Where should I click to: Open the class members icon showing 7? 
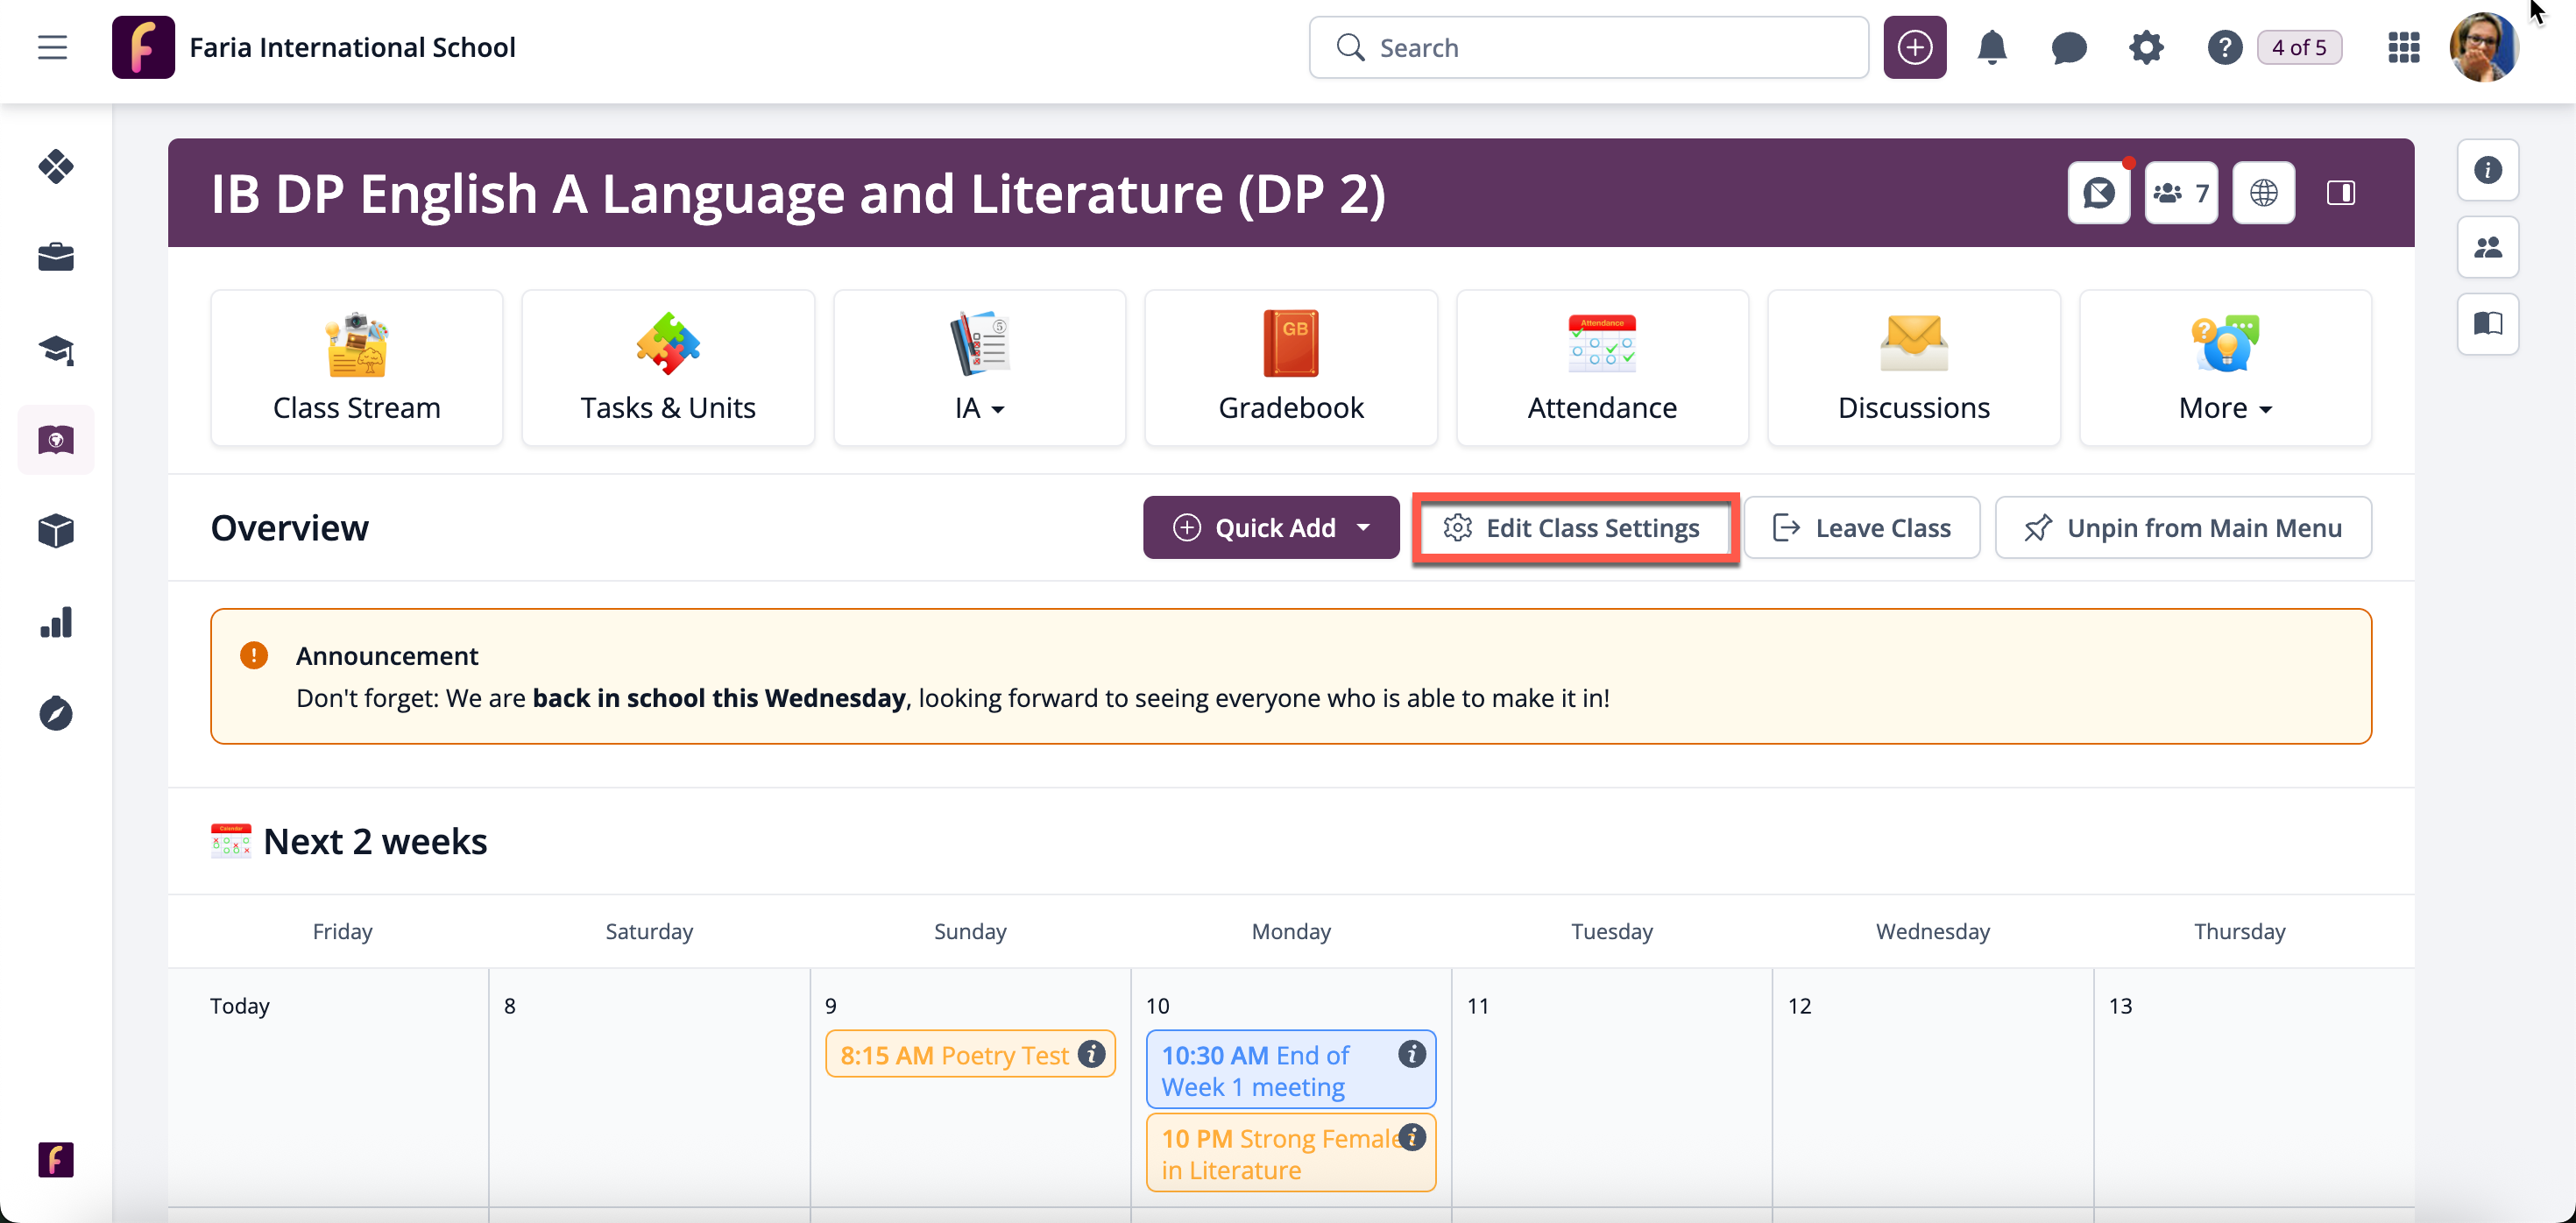[x=2181, y=192]
